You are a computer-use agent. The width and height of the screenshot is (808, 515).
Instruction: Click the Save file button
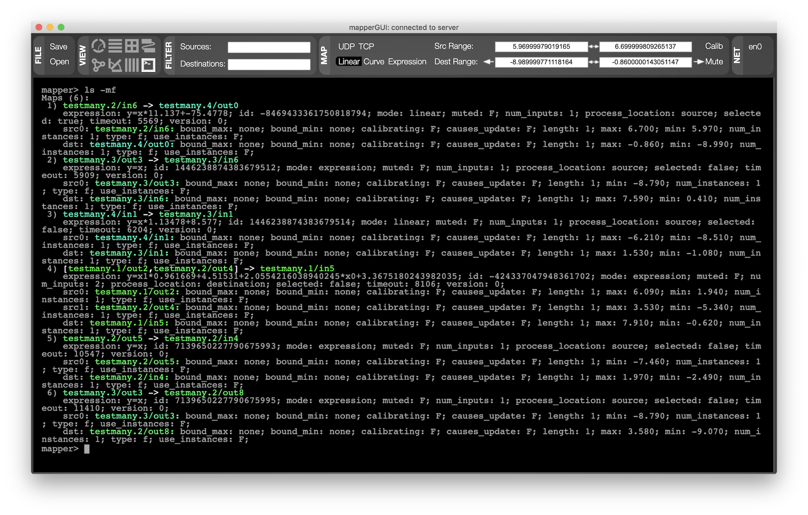59,46
